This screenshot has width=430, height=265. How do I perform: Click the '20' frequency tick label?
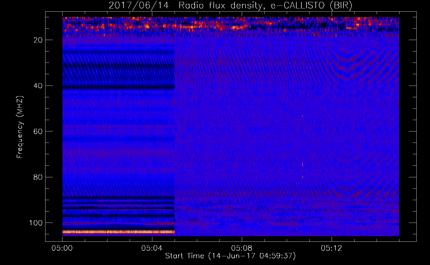(x=38, y=40)
